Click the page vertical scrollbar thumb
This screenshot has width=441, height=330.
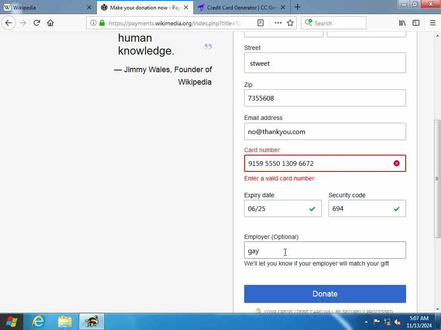point(437,179)
